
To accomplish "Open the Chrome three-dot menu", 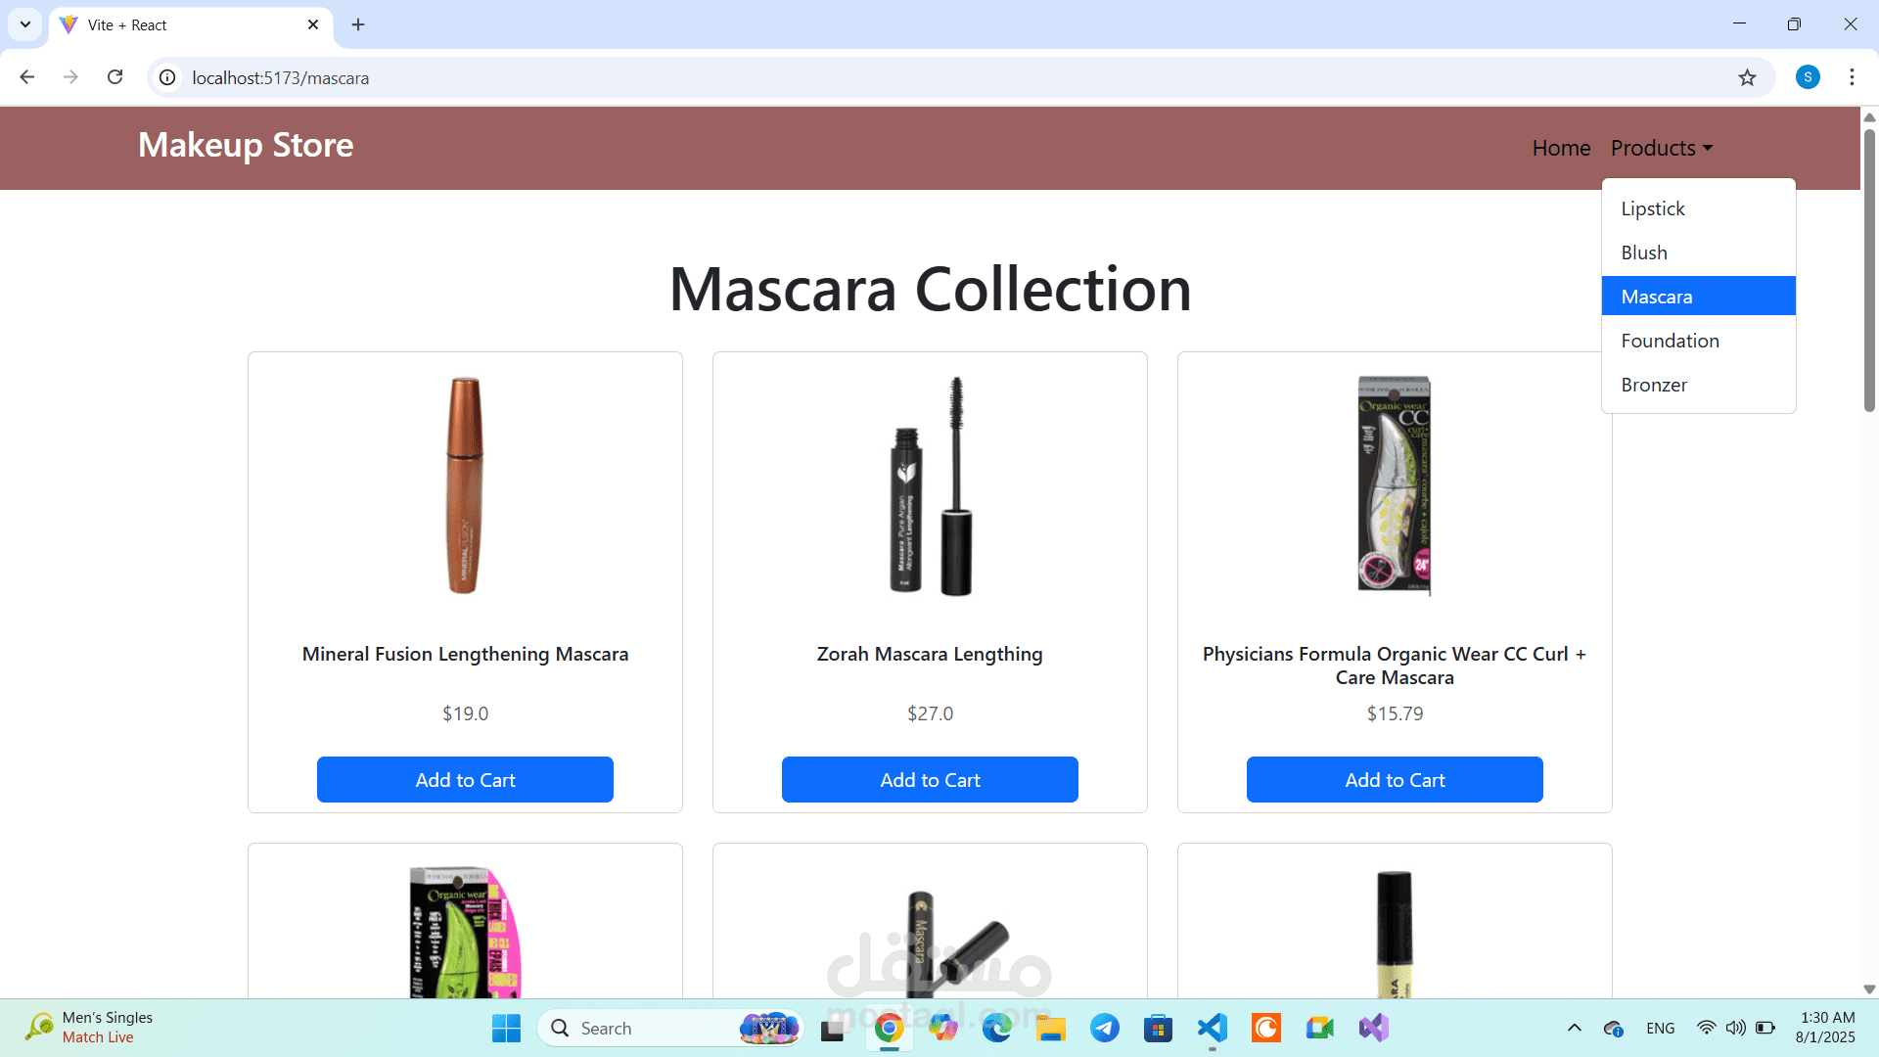I will [1852, 77].
